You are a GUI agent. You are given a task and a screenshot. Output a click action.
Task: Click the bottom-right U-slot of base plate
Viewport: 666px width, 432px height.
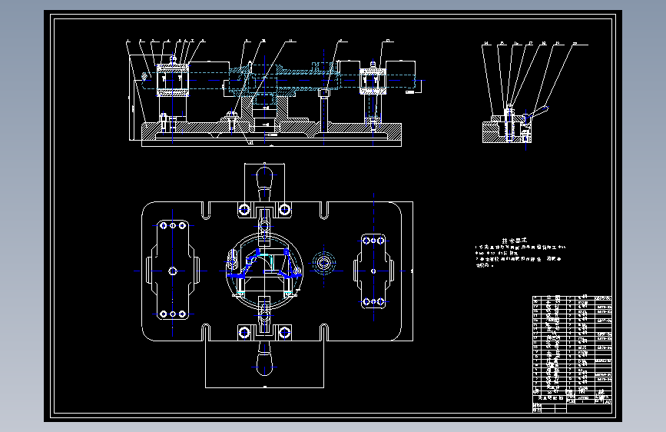(x=323, y=333)
